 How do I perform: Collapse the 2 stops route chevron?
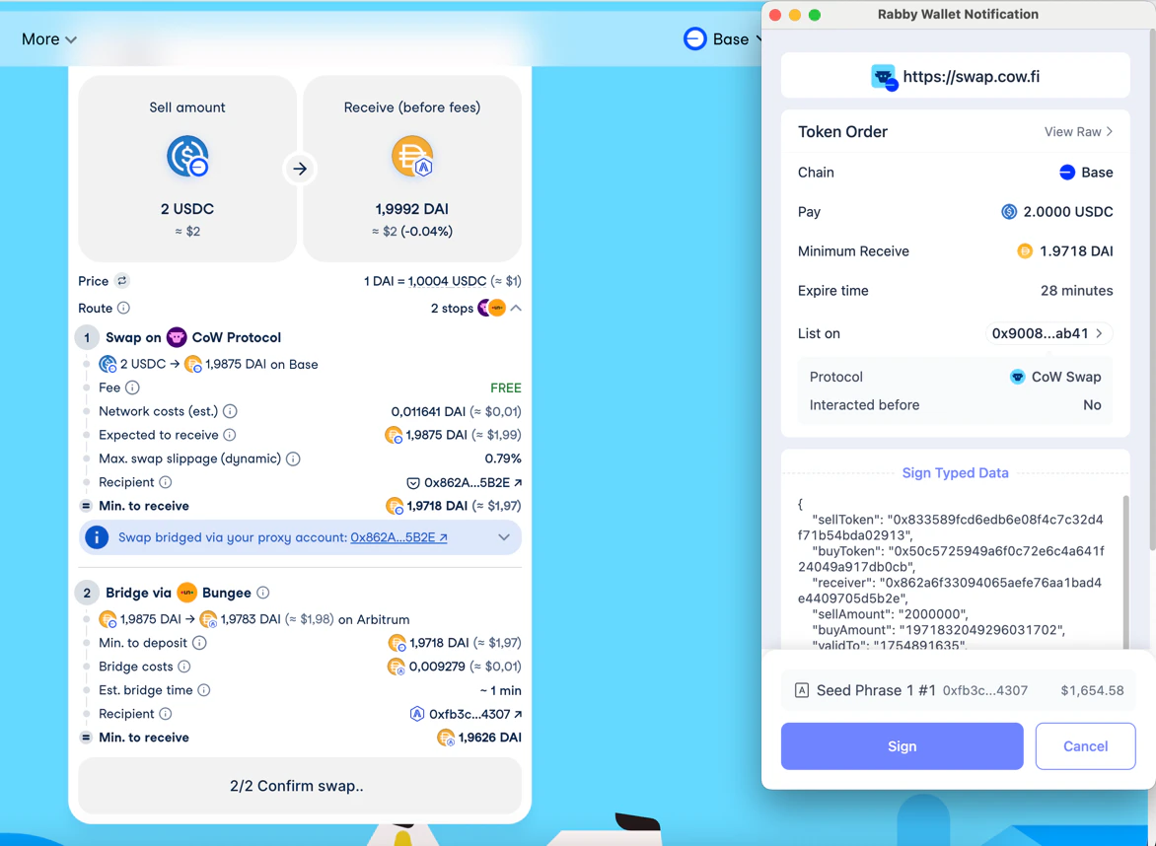tap(516, 308)
